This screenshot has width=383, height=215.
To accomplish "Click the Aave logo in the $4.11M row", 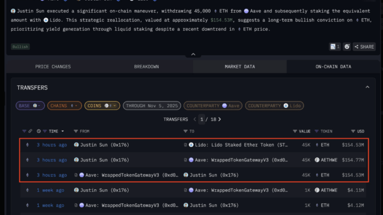I will point(191,190).
